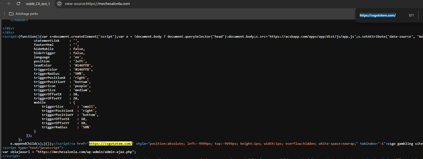The width and height of the screenshot is (423, 159).
Task: Click the mobile object opening line
Action: (x=54, y=102)
